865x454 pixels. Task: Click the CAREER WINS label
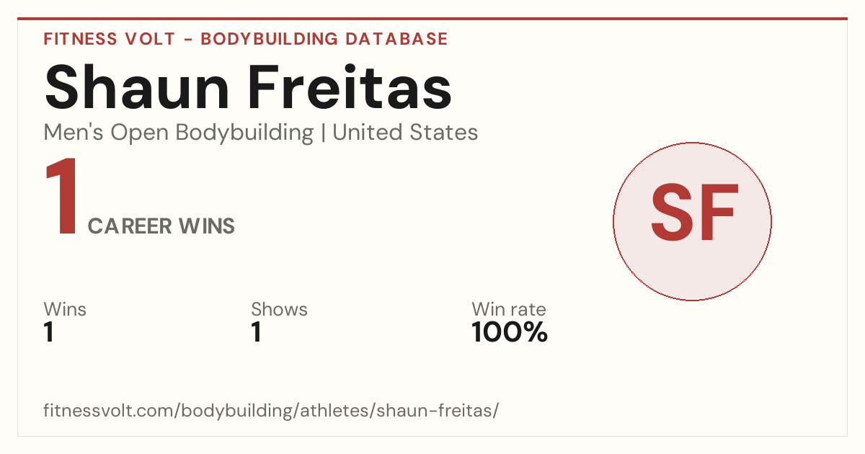pyautogui.click(x=161, y=226)
